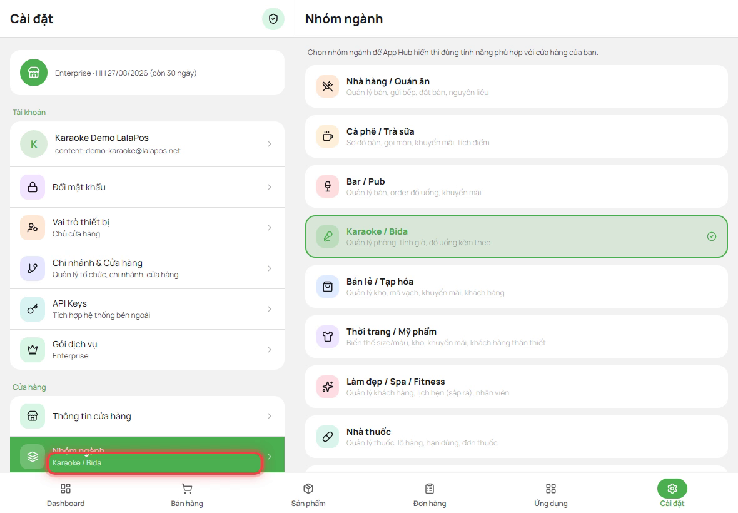The height and width of the screenshot is (513, 738).
Task: Click the crown icon for Gói dịch vụ
Action: [33, 350]
